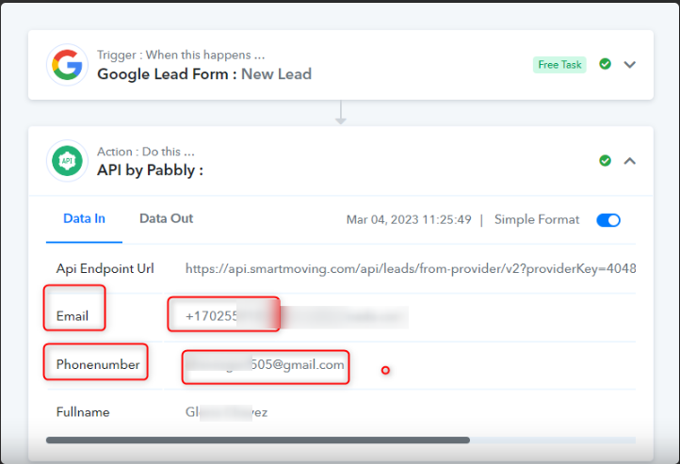This screenshot has height=464, width=680.
Task: Toggle the Simple Format switch
Action: 608,220
